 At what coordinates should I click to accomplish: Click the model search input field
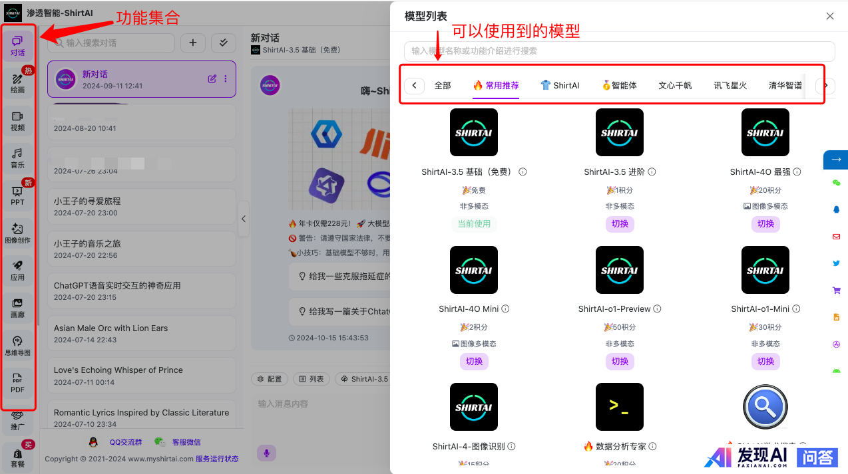(x=619, y=51)
